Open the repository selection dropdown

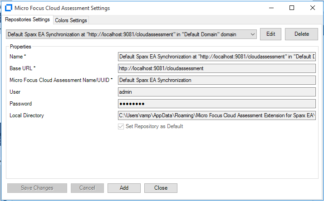131,34
